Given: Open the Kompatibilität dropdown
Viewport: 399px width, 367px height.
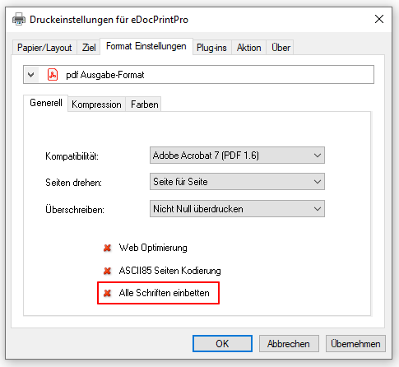Looking at the screenshot, I should coord(237,156).
